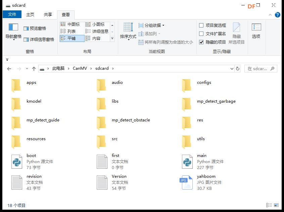Open the Share ribbon tab
Viewport: 284px width, 212px height.
click(x=48, y=15)
